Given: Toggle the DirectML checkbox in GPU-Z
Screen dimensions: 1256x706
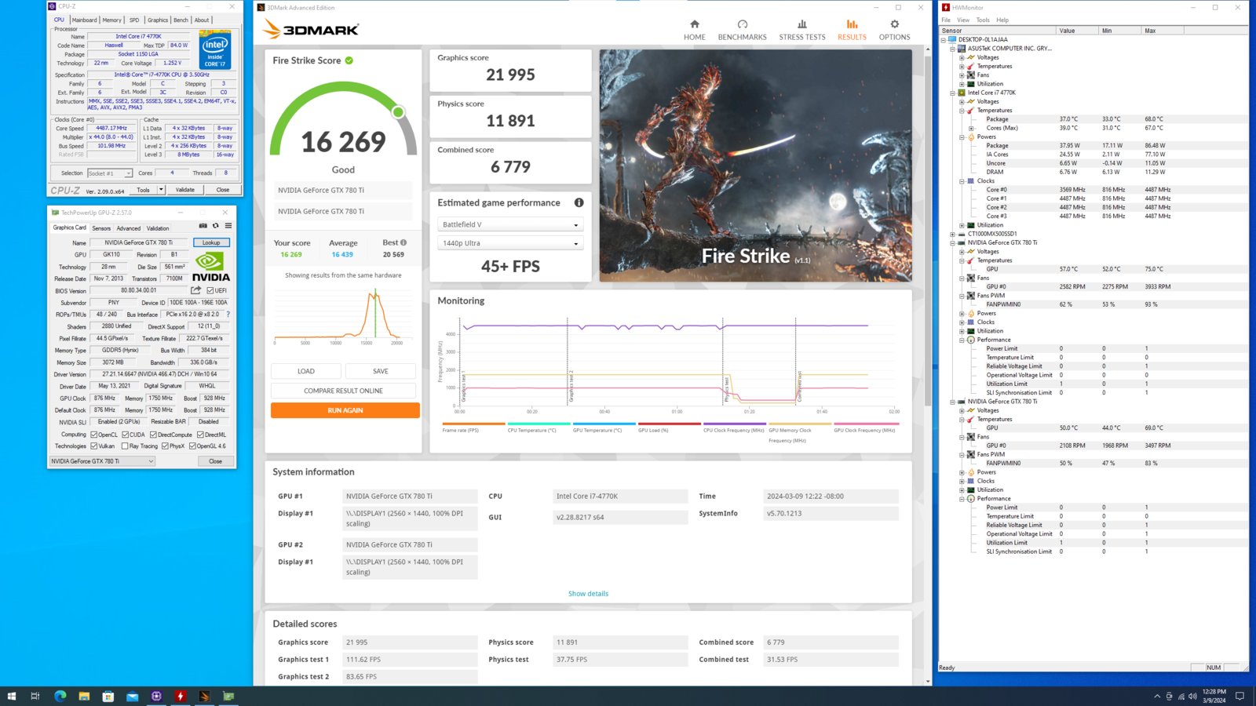Looking at the screenshot, I should click(200, 435).
